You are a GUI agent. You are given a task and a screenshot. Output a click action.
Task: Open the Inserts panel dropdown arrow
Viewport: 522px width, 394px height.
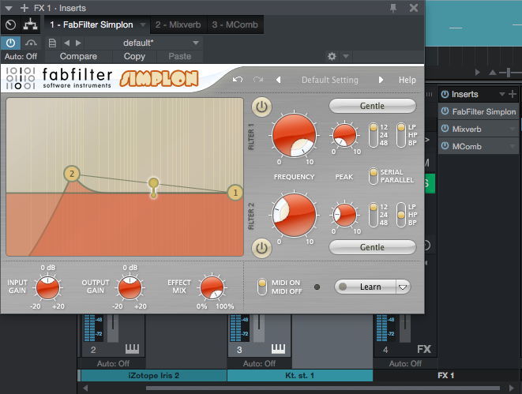[x=502, y=95]
